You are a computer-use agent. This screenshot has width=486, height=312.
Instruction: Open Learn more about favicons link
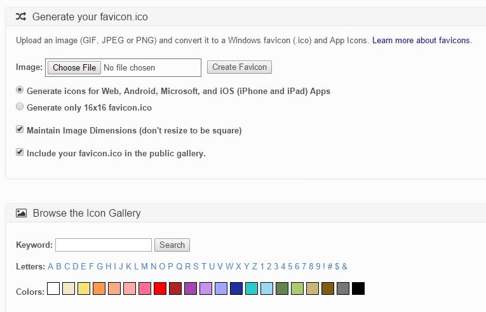[x=421, y=40]
